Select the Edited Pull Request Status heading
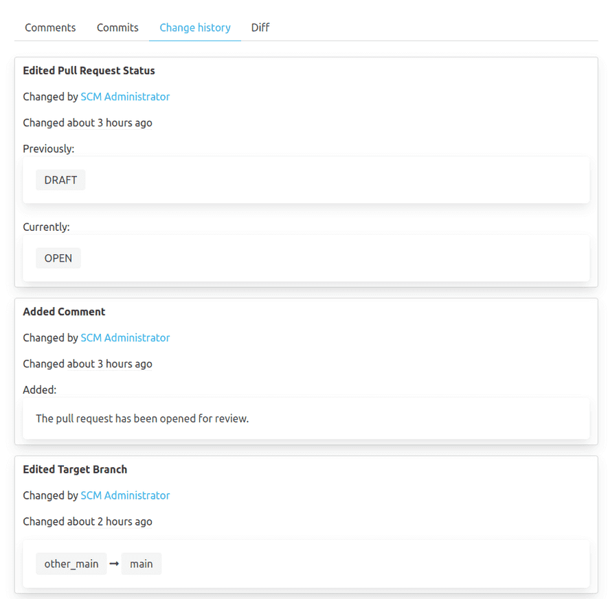 coord(89,70)
